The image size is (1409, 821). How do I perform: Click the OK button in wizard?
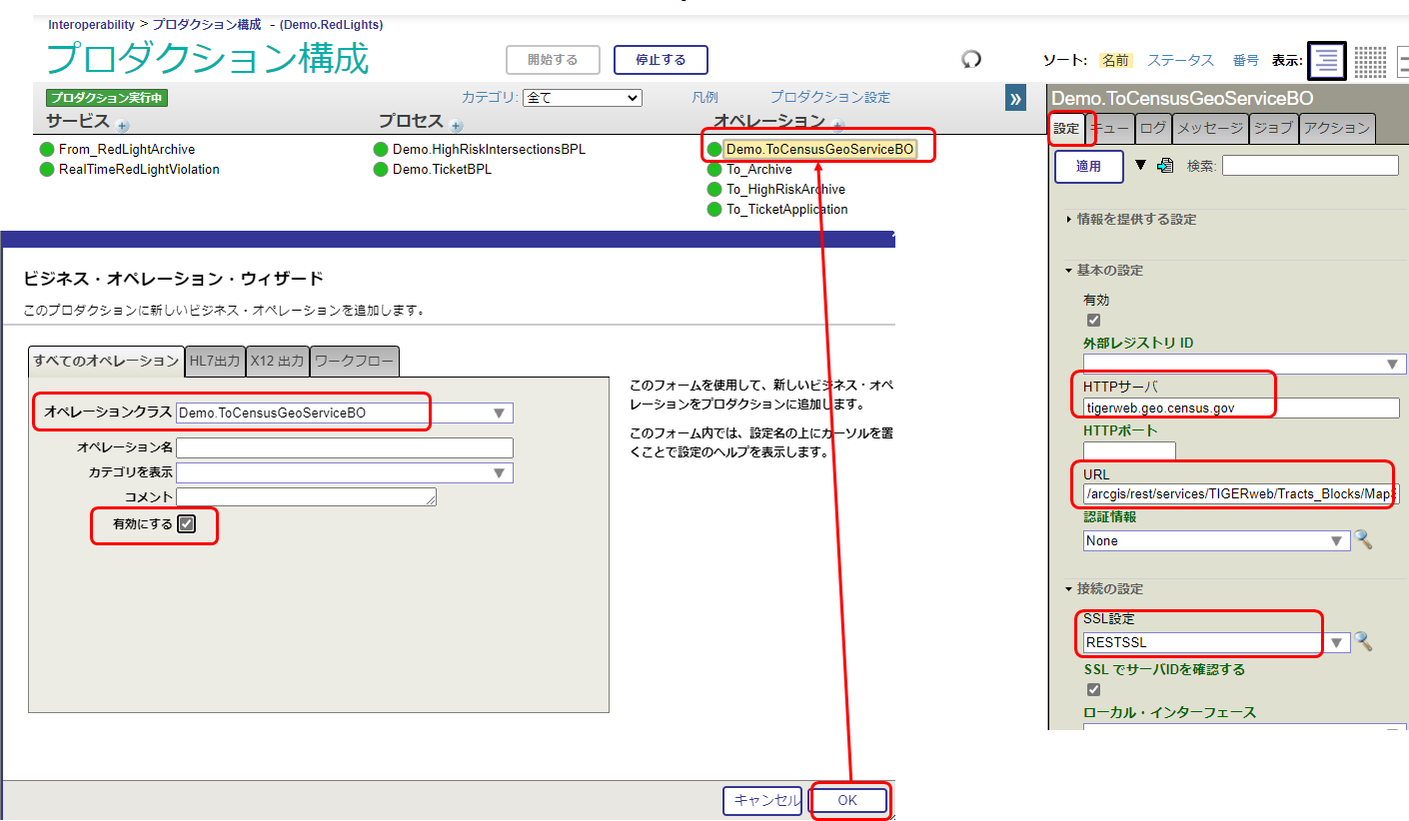tap(847, 800)
